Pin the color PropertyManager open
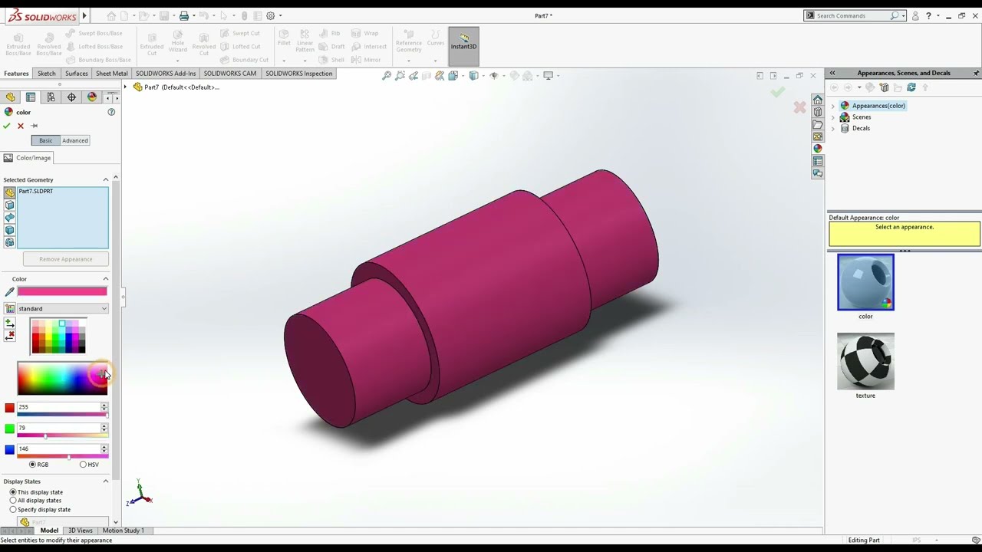The height and width of the screenshot is (552, 982). pyautogui.click(x=34, y=126)
